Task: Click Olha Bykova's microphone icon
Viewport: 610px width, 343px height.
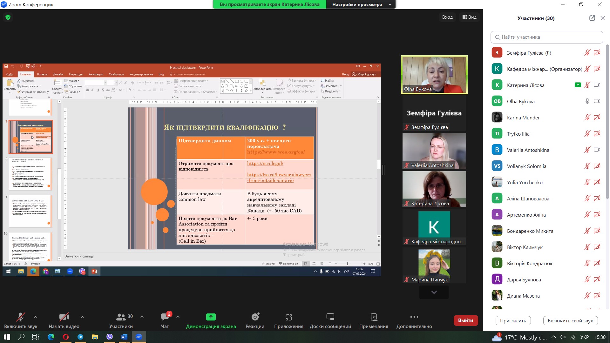Action: point(587,101)
